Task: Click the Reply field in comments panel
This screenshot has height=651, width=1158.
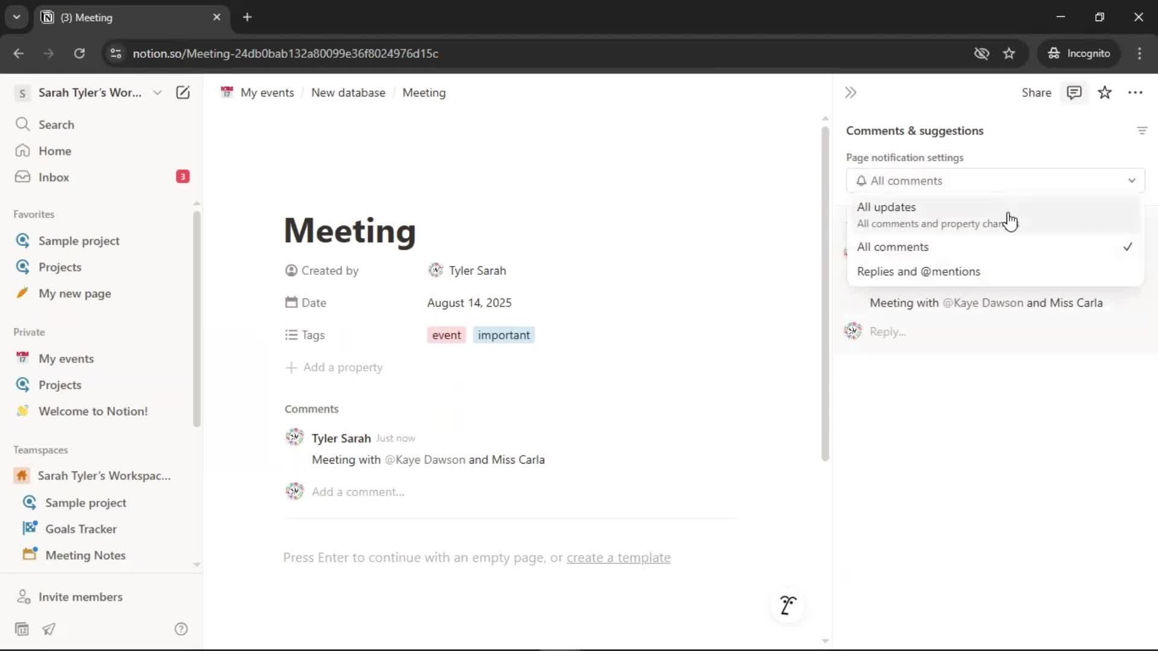Action: pos(887,332)
